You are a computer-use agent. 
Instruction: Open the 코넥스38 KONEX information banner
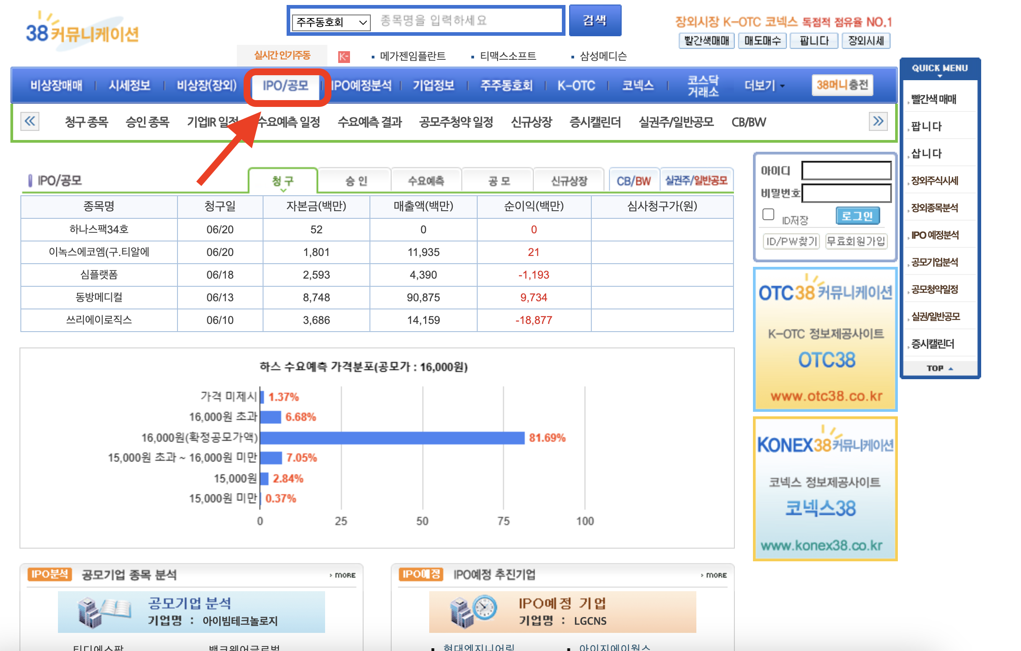click(x=825, y=489)
